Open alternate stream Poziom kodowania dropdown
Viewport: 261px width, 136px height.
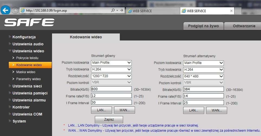204,63
